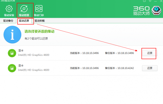
Task: Open the title bar dropdown menu arrow
Action: point(150,1)
